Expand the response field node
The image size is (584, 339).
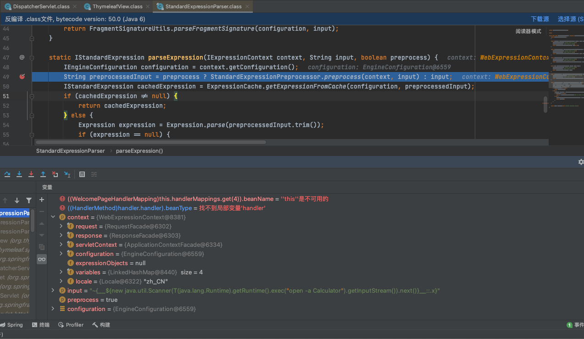tap(61, 235)
